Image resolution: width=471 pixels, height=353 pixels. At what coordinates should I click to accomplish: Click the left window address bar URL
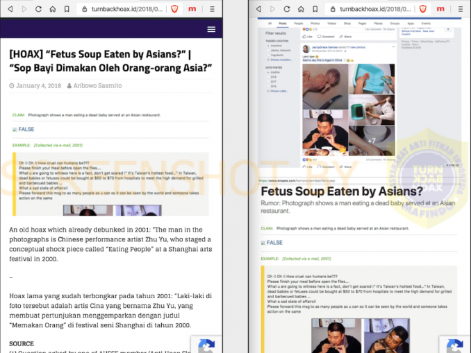point(126,9)
